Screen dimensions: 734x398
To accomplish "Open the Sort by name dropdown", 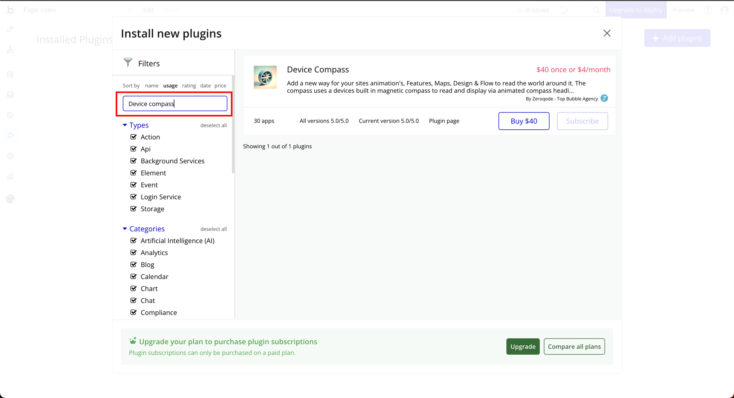I will (152, 85).
